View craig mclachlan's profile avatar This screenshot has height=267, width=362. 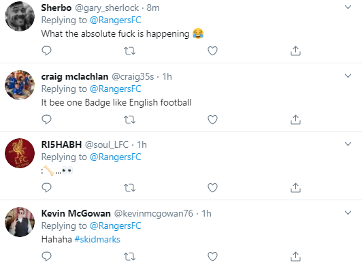[x=20, y=85]
